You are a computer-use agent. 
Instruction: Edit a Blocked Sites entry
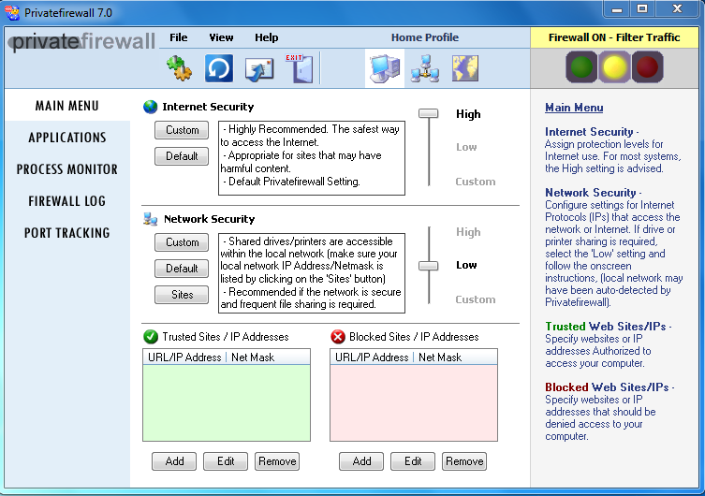pos(413,461)
